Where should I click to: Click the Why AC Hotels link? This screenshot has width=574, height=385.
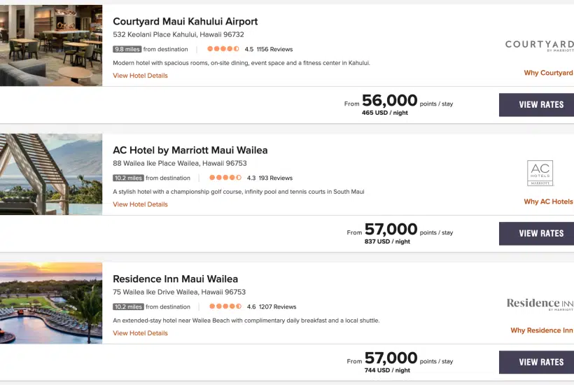coord(548,202)
